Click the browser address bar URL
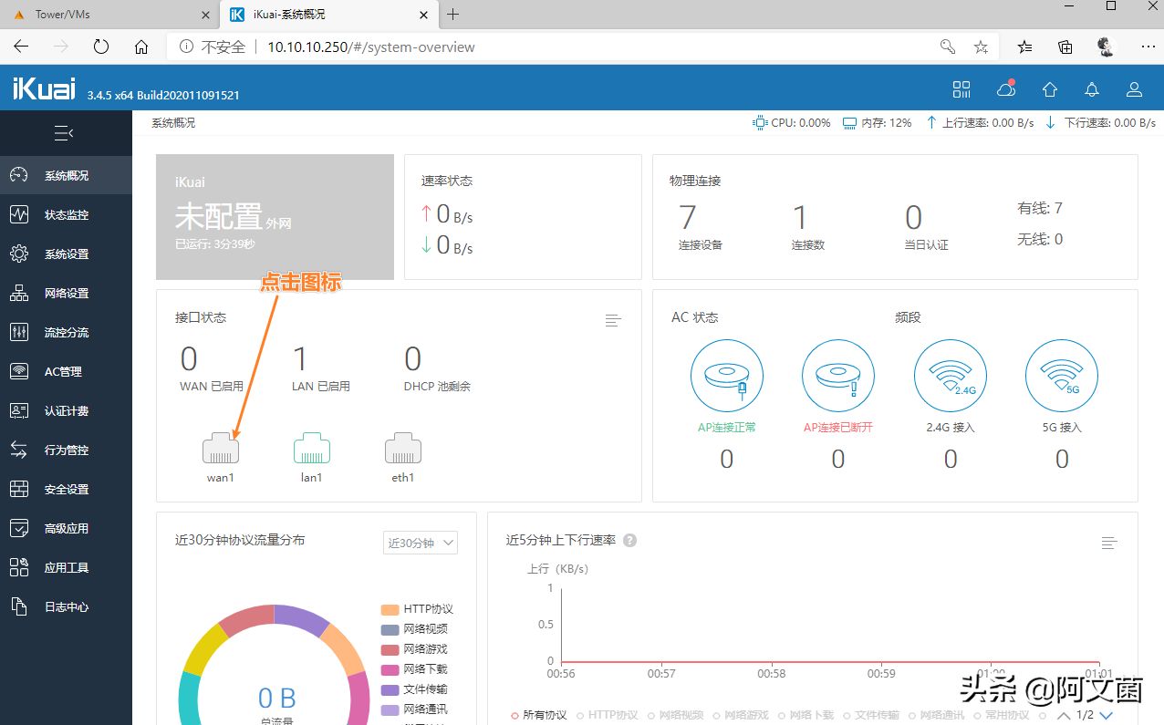This screenshot has width=1164, height=725. (x=370, y=47)
